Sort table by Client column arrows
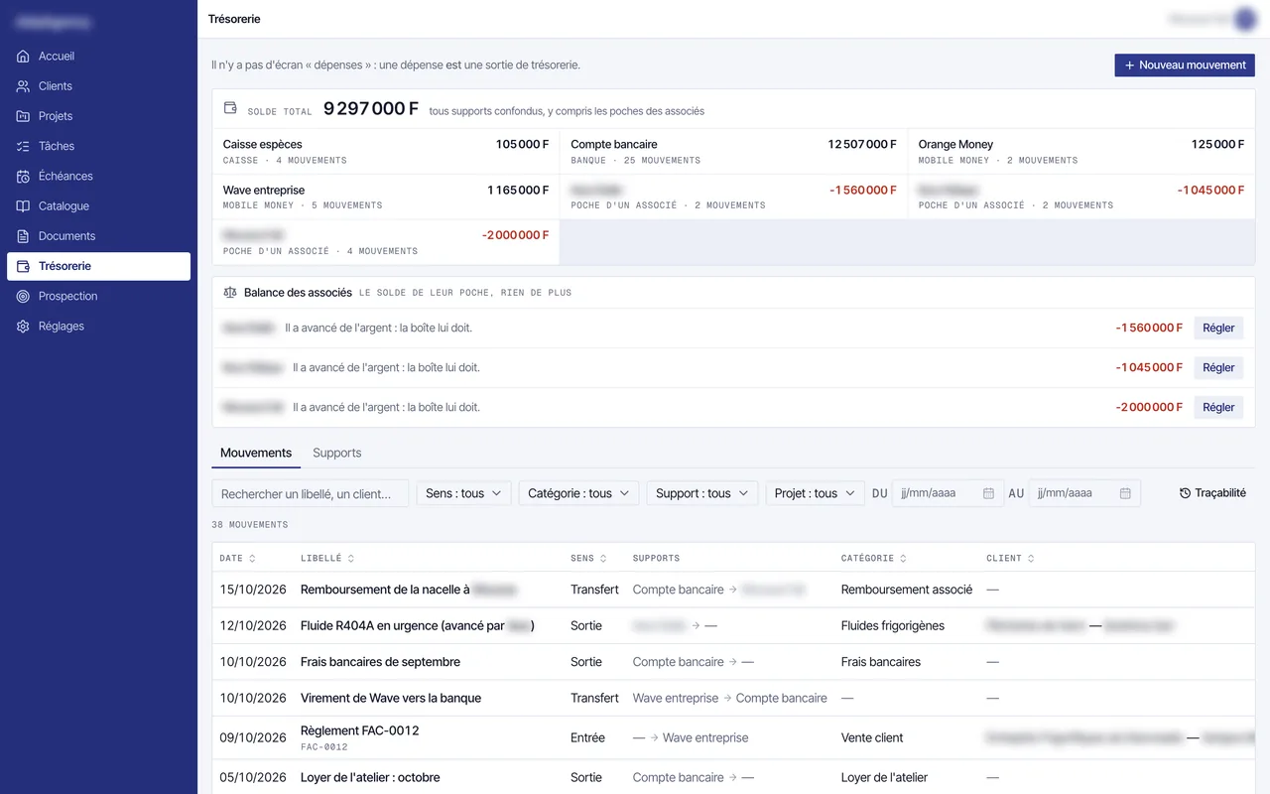This screenshot has width=1270, height=794. [x=1031, y=559]
